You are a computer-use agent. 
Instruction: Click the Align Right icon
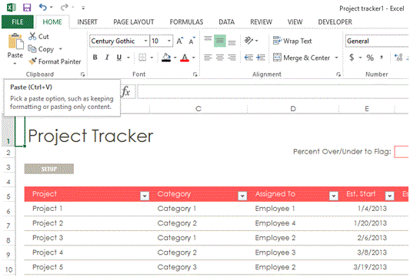pyautogui.click(x=232, y=58)
